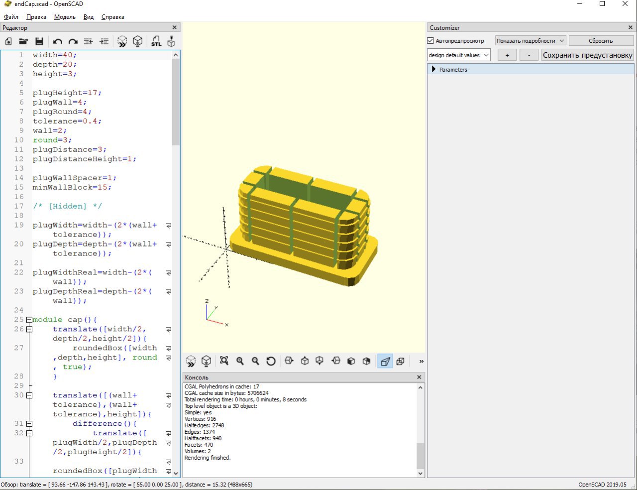Viewport: 637px width, 490px height.
Task: Open the Модель menu
Action: [65, 17]
